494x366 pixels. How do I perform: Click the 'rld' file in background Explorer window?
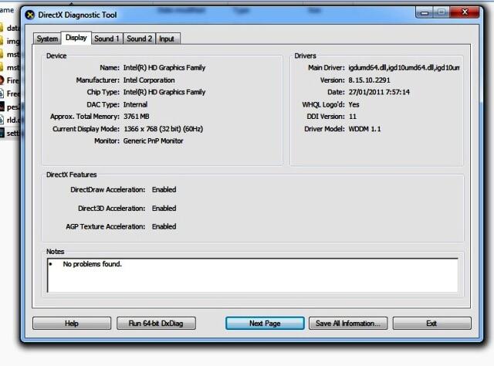coord(12,120)
